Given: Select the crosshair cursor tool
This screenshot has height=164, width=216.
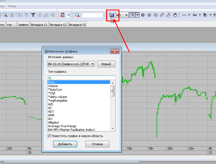Looking at the screenshot, I should pyautogui.click(x=133, y=15).
